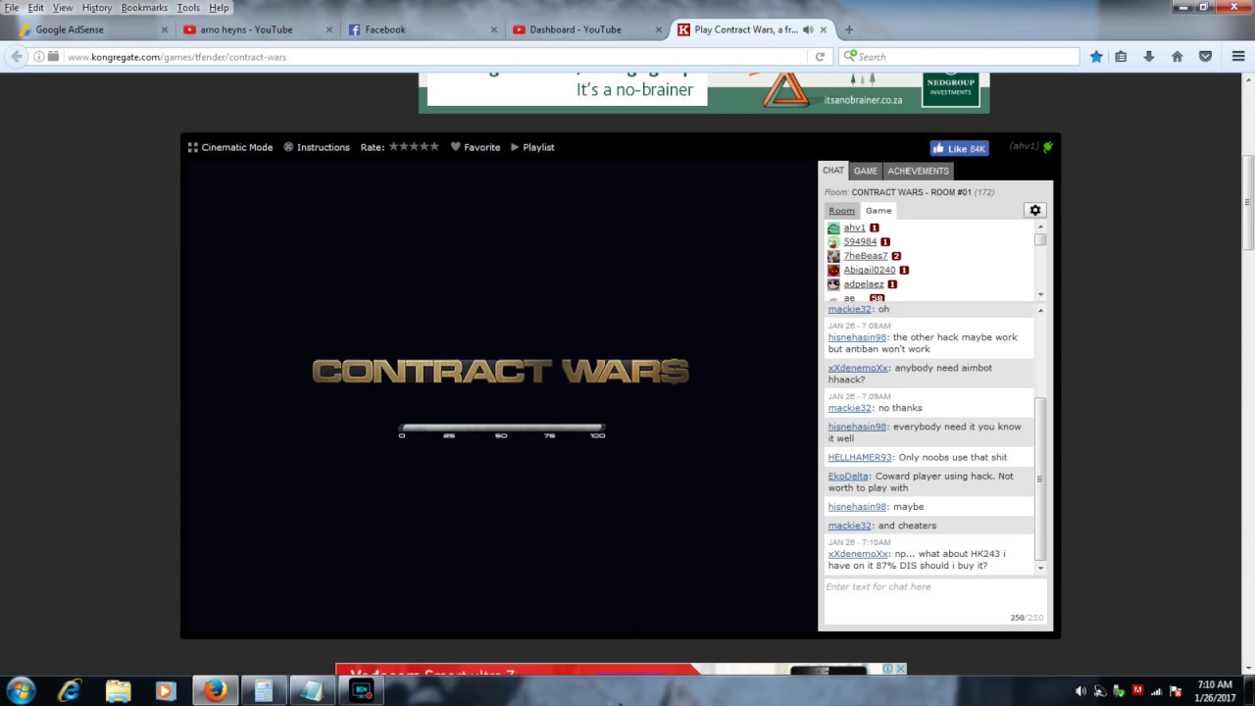
Task: Show site information for kongregate.com
Action: pos(39,57)
